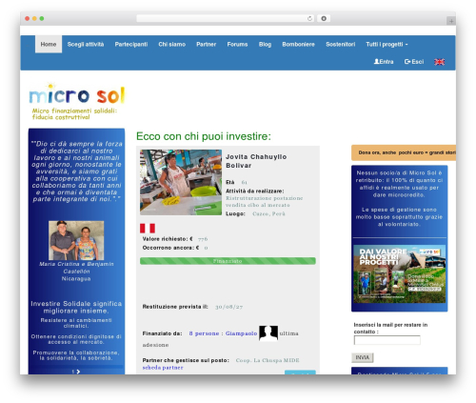Click browser extension icon beside address bar
This screenshot has height=403, width=476.
point(324,18)
